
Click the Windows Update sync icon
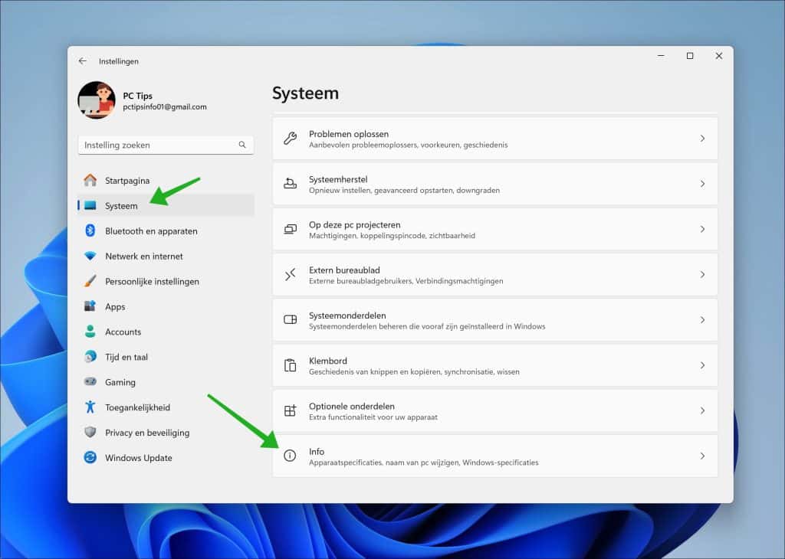click(90, 457)
